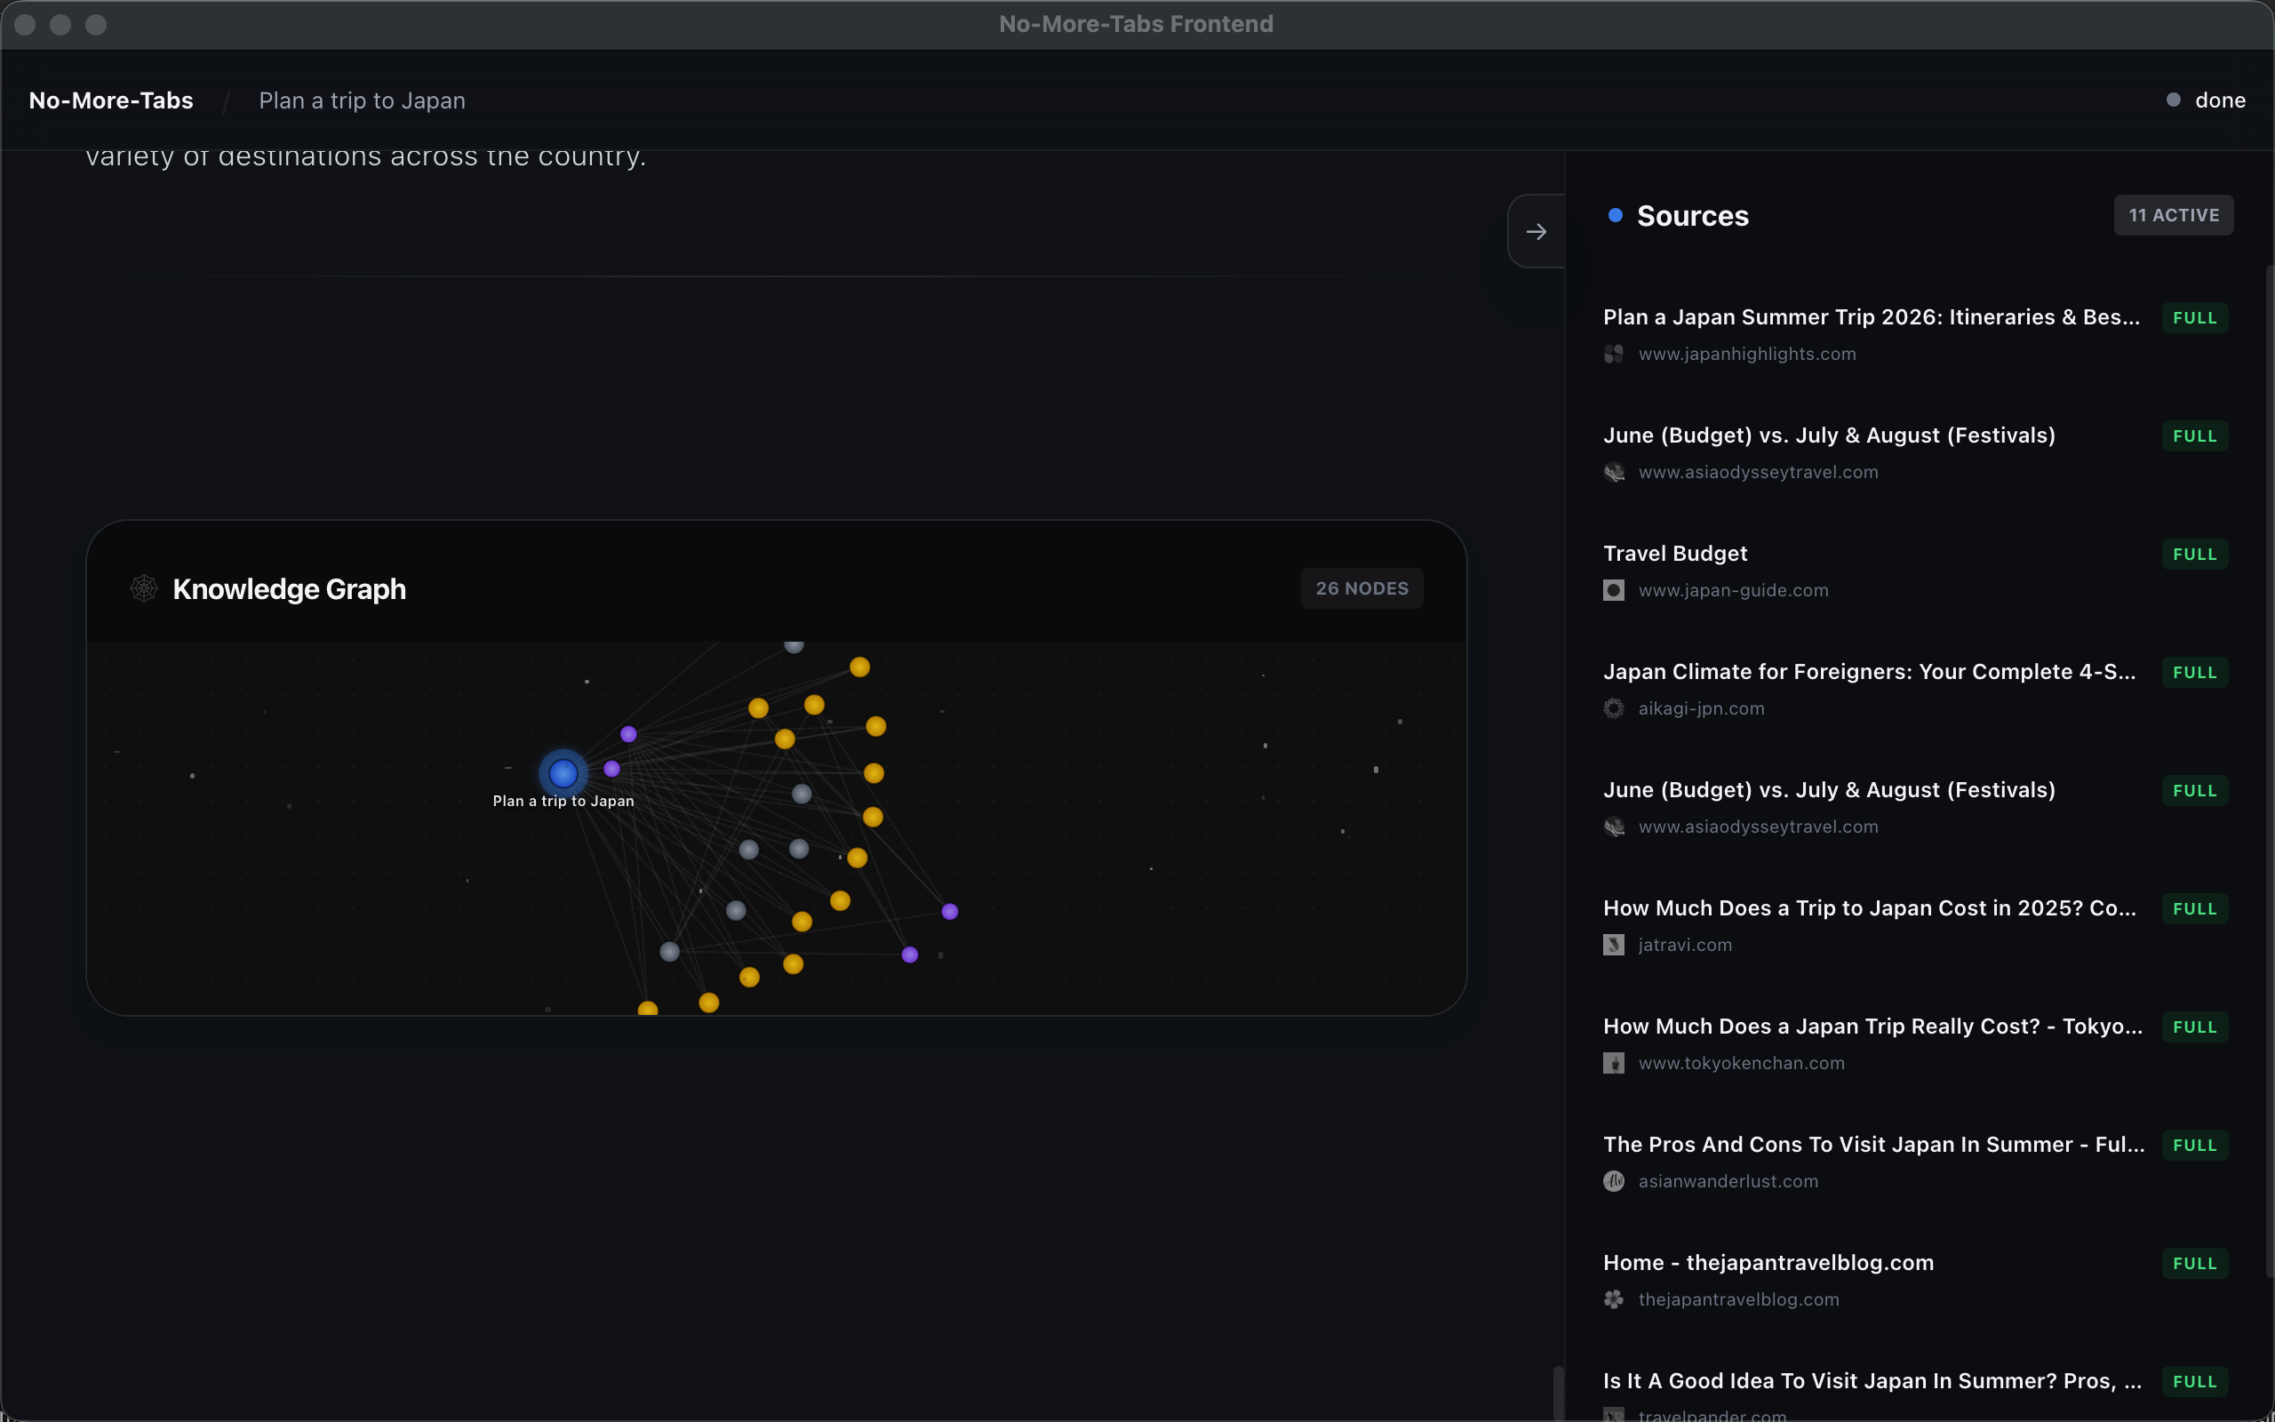This screenshot has height=1422, width=2275.
Task: Click 'Plan a trip to Japan' breadcrumb
Action: click(362, 100)
